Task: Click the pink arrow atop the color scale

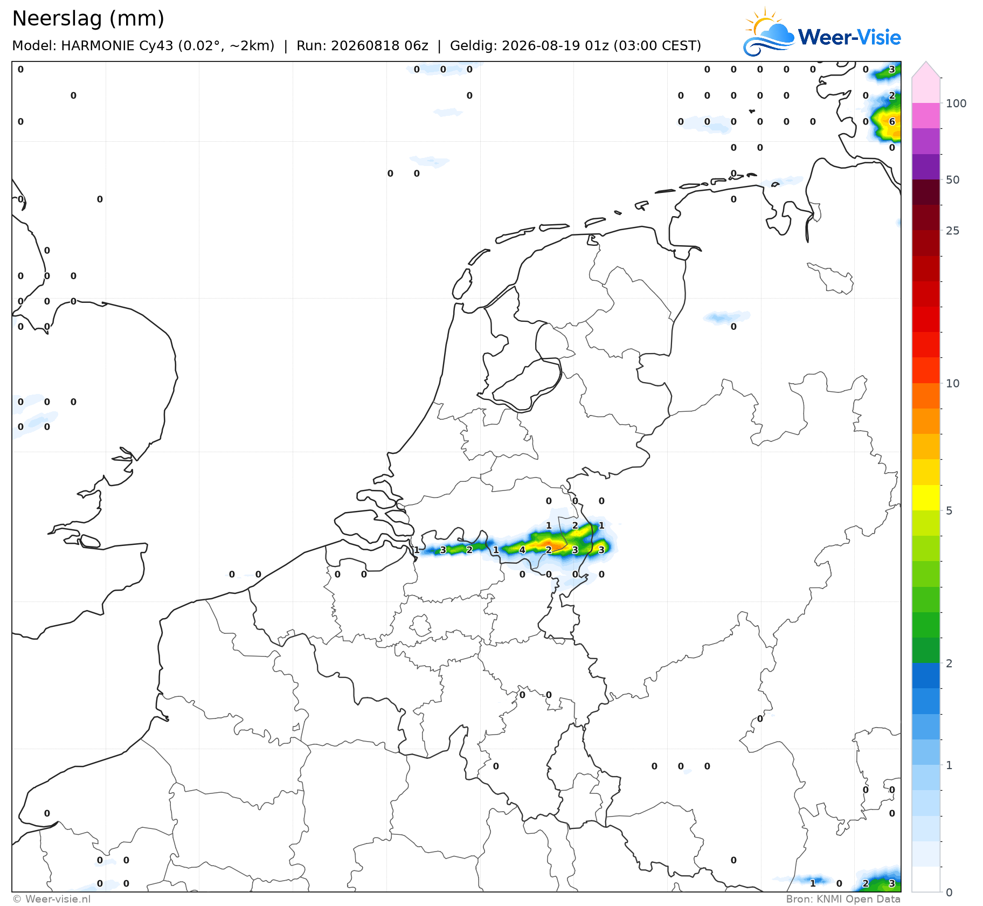Action: pos(926,70)
